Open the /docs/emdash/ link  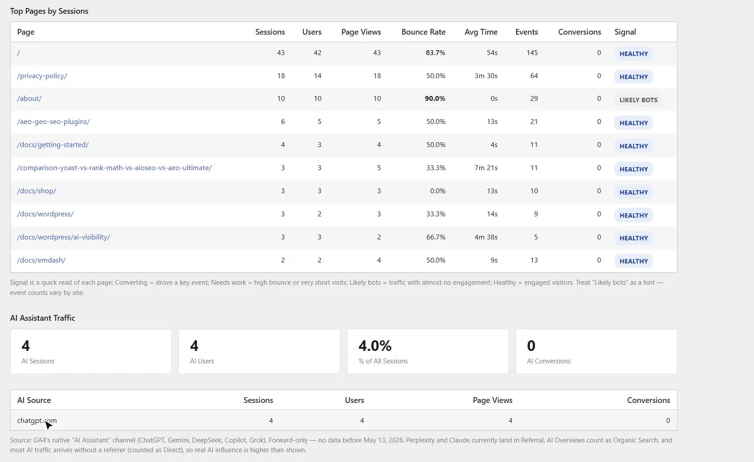pyautogui.click(x=41, y=260)
